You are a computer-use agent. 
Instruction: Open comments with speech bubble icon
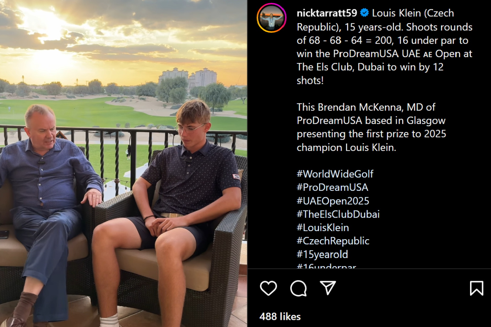click(298, 288)
